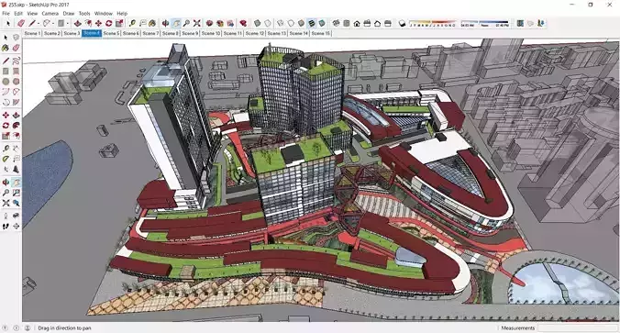Open the Draw menu
This screenshot has width=620, height=333.
click(69, 14)
